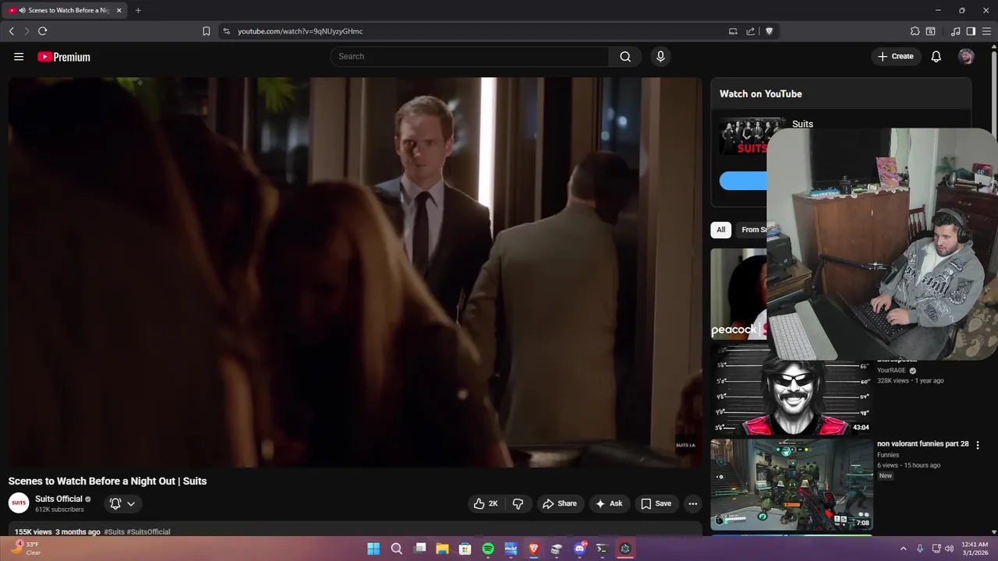This screenshot has height=561, width=998.
Task: Open Microsoft Store from taskbar
Action: tap(465, 549)
